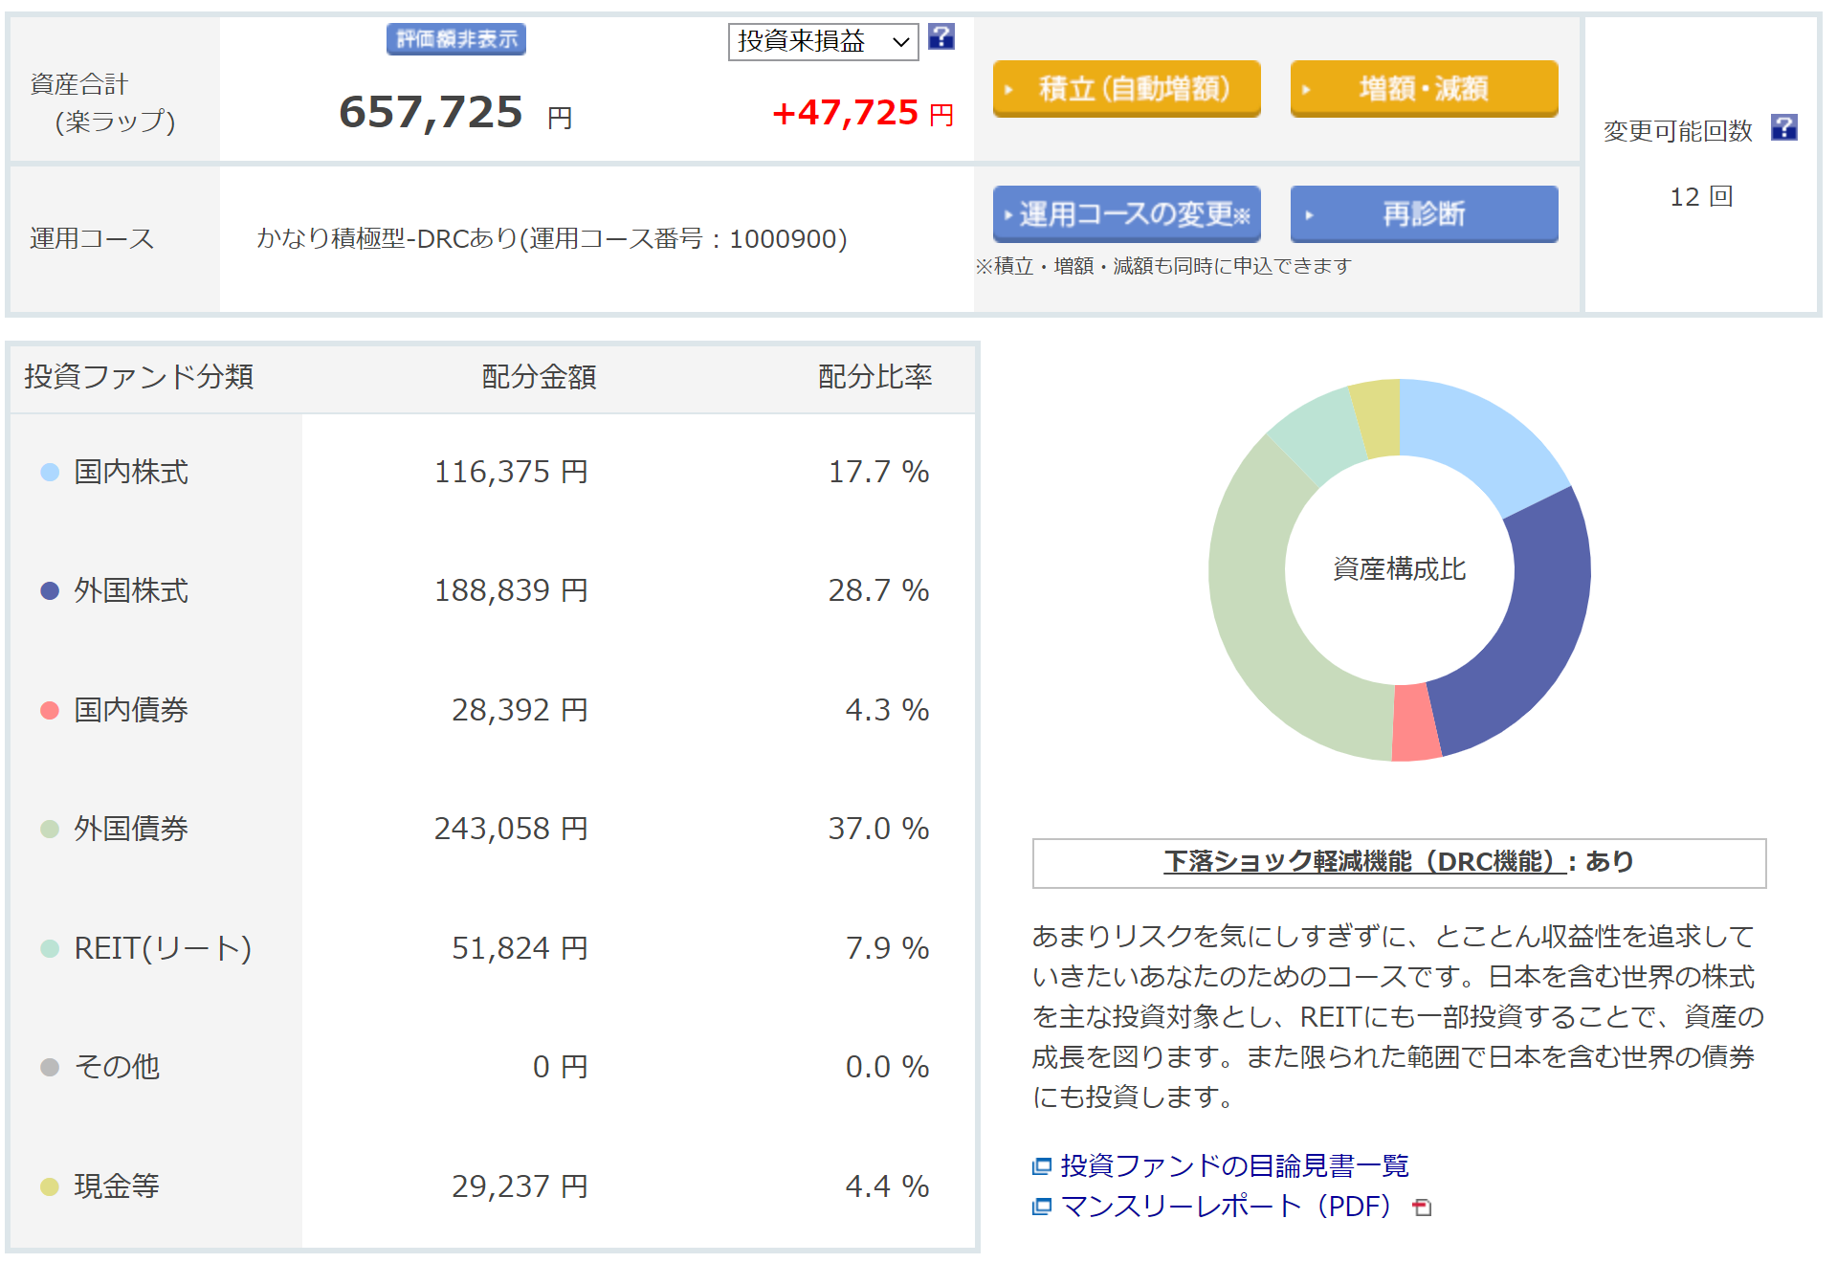Open マンスリーレポート（PDF） link

tap(1226, 1207)
